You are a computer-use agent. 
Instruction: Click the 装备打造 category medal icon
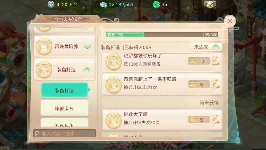tap(44, 70)
